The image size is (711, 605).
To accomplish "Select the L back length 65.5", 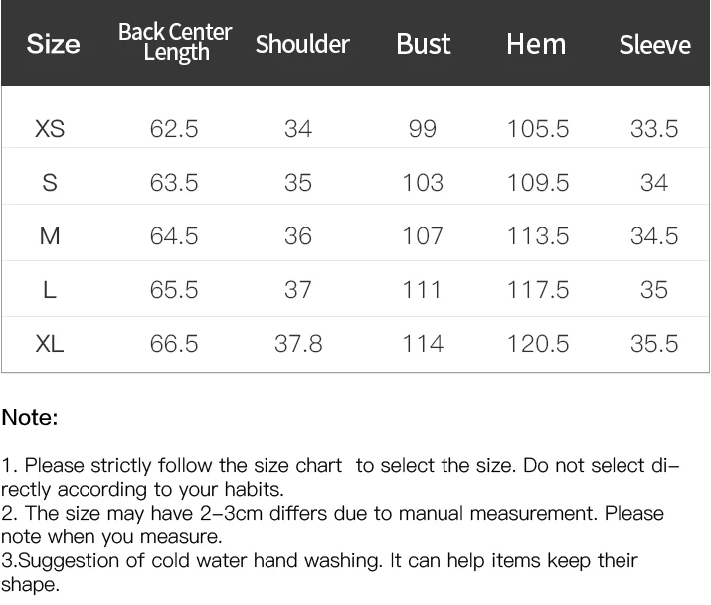I will tap(174, 290).
